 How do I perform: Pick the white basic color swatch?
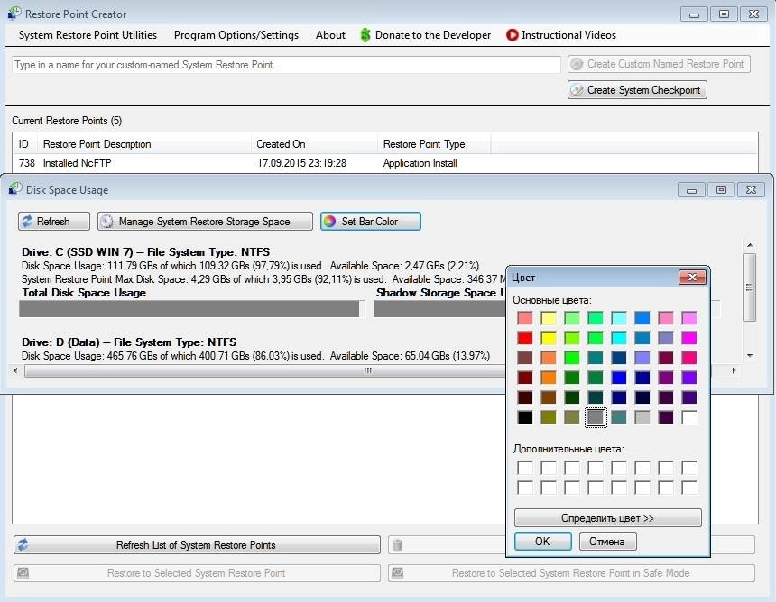tap(688, 417)
